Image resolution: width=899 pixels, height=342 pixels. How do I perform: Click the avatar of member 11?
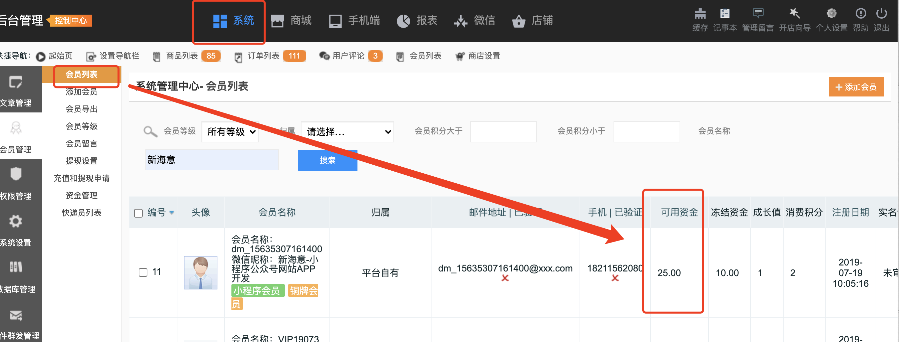200,273
